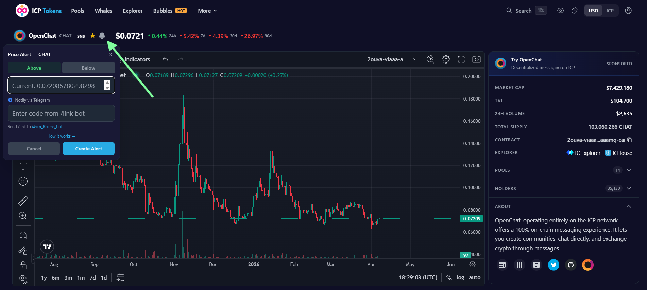Click the Create Alert button
The height and width of the screenshot is (290, 647).
89,149
